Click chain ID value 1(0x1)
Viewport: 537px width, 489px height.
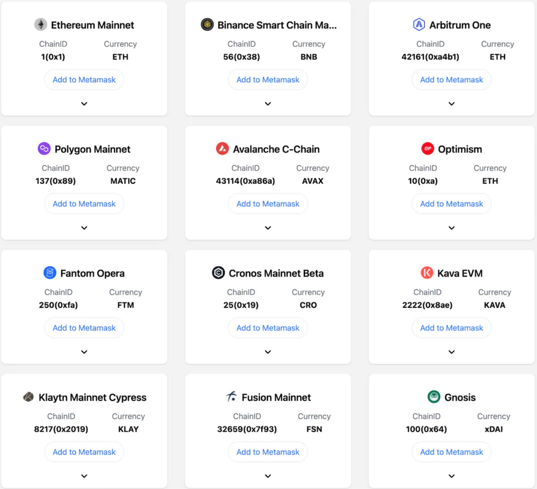click(x=53, y=57)
